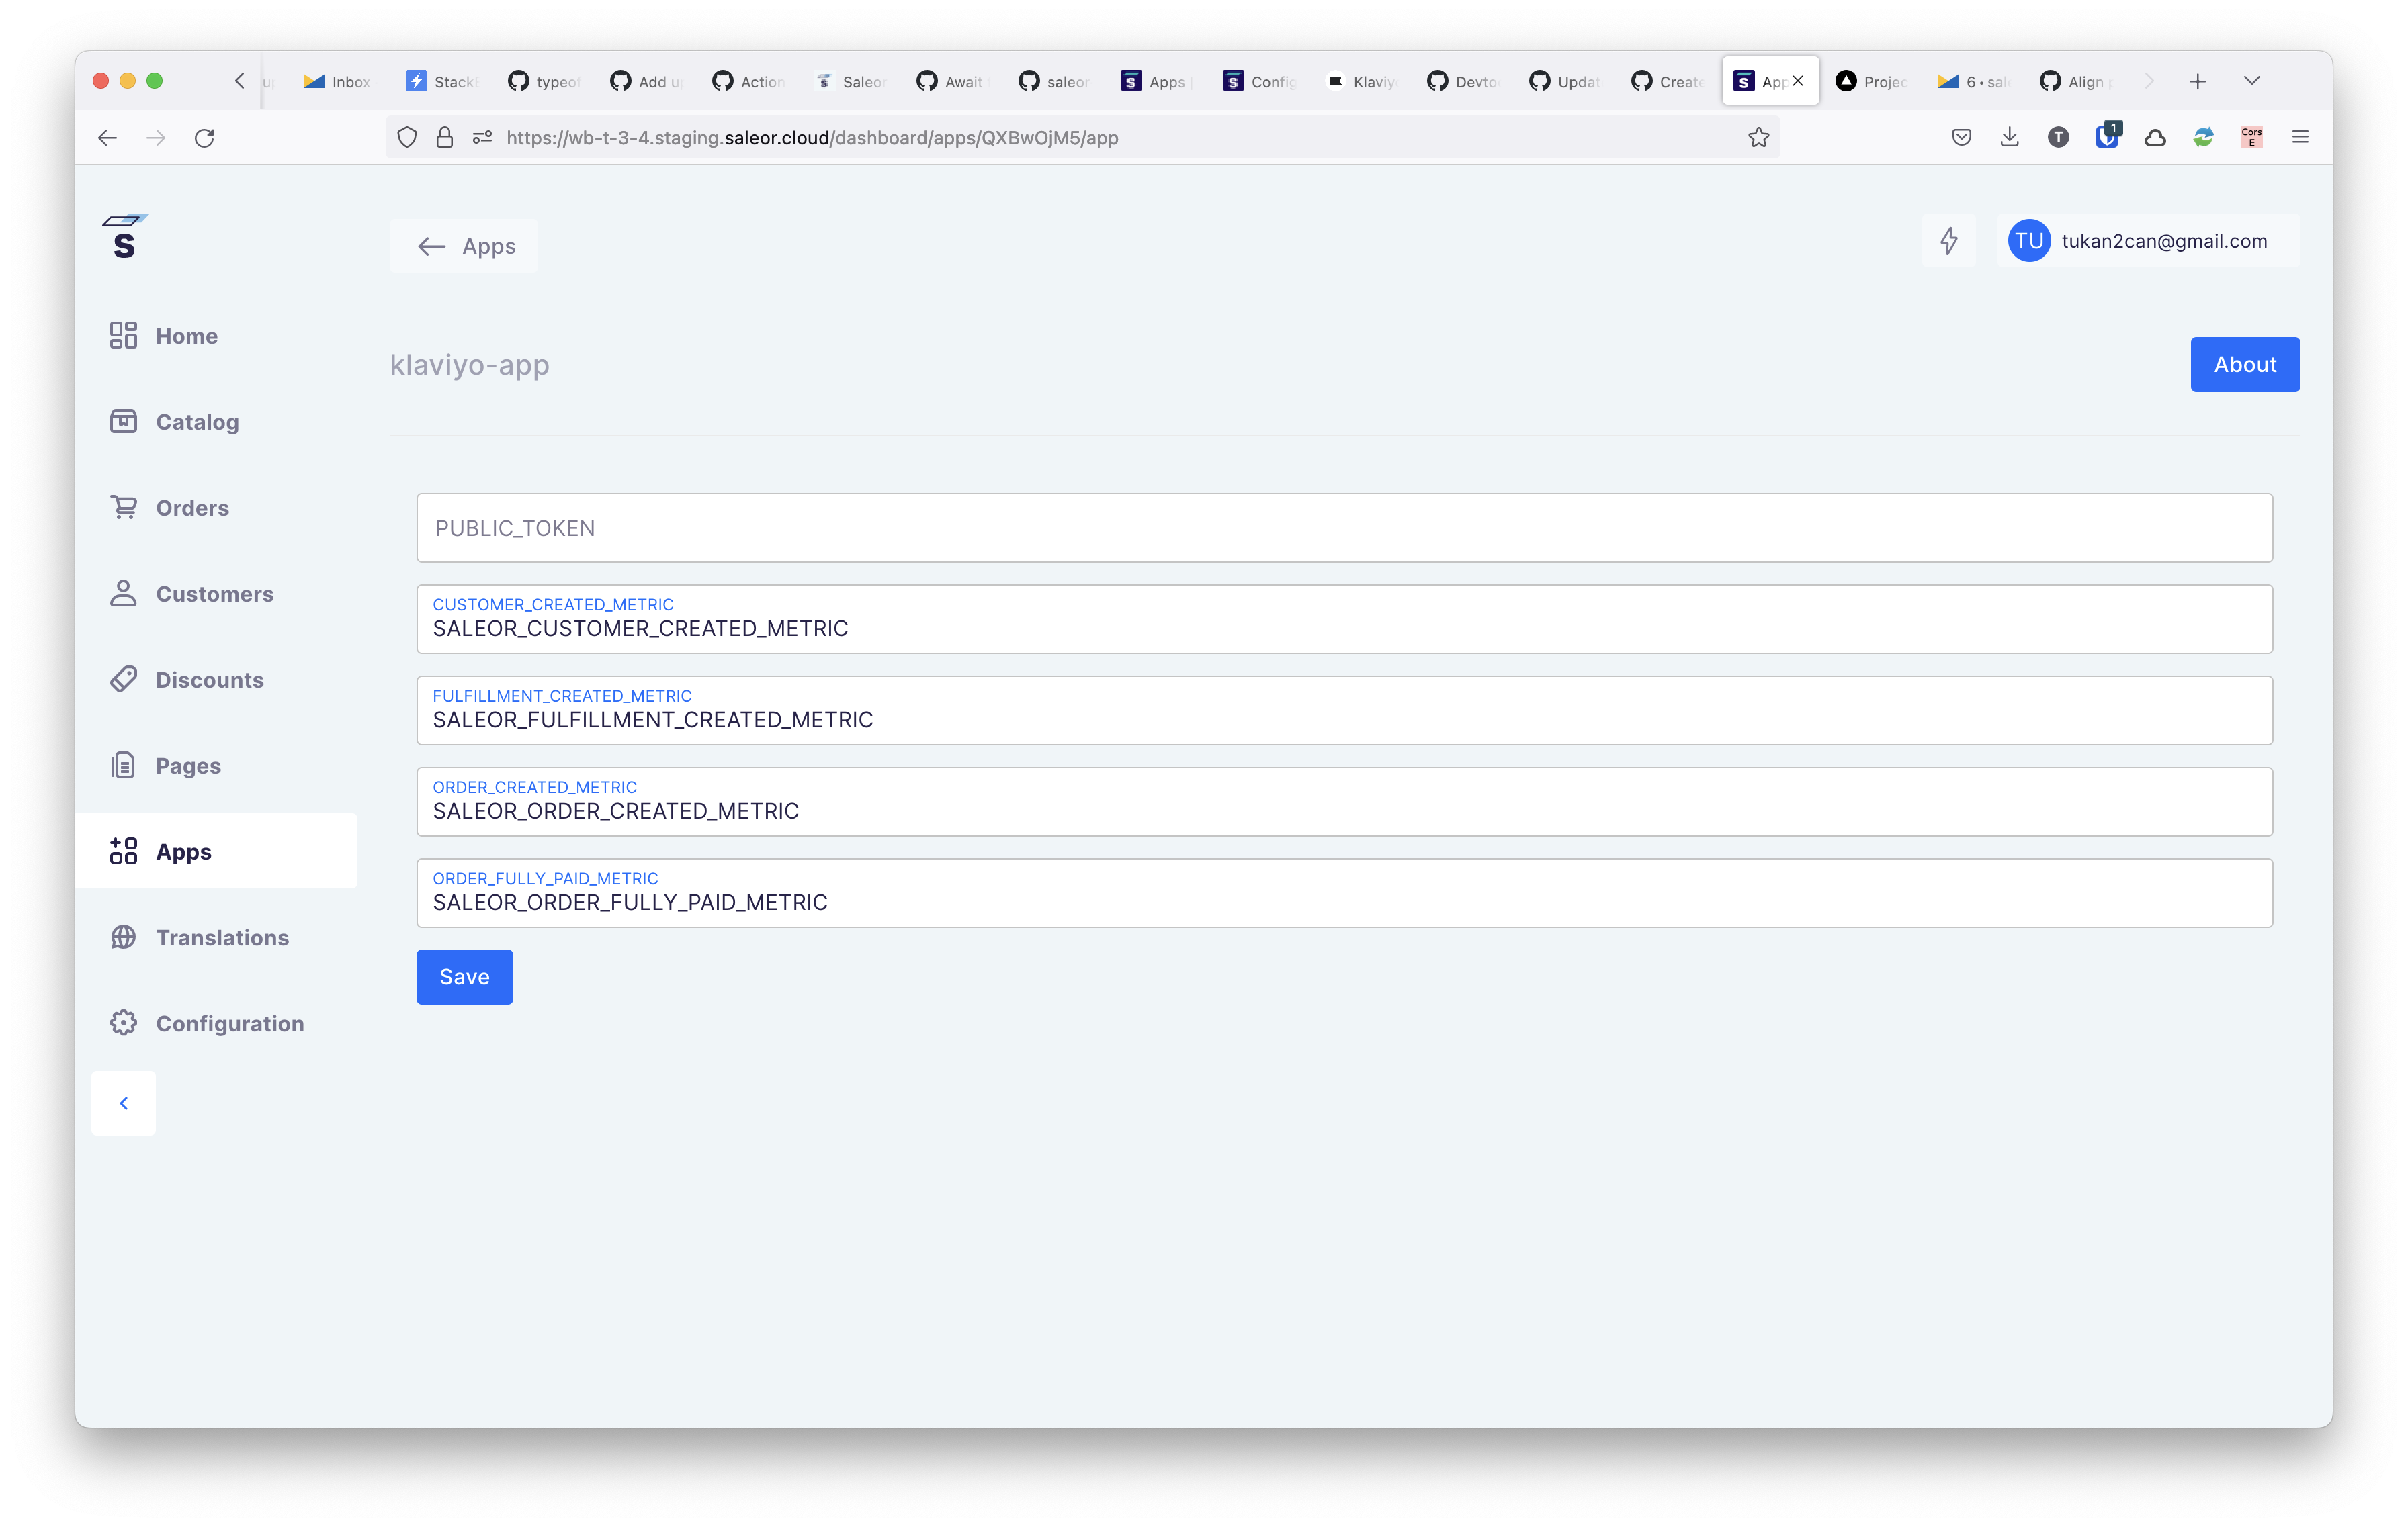
Task: Open the list of all browser tabs
Action: click(2252, 81)
